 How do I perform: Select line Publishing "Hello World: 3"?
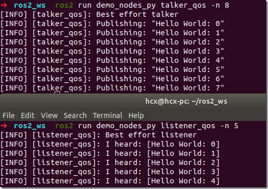(112, 51)
